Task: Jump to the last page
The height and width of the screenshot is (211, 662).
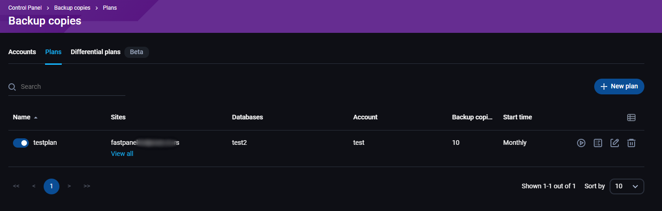Action: pyautogui.click(x=87, y=186)
